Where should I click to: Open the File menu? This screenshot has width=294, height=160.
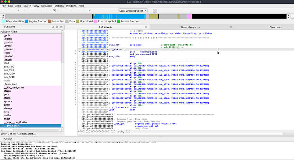[4, 6]
